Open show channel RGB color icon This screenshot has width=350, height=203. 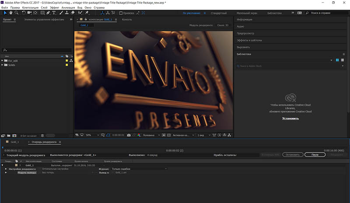pos(139,135)
